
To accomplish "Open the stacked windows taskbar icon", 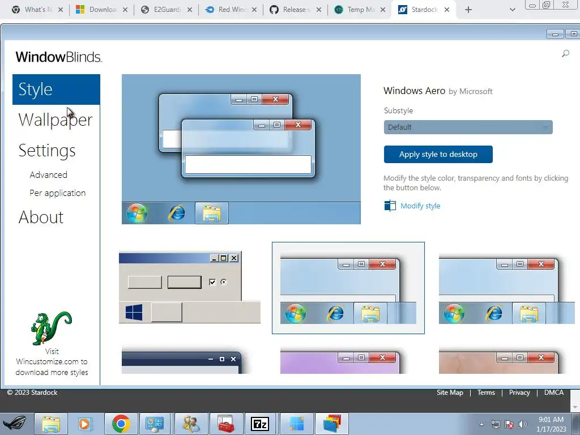I will click(332, 424).
